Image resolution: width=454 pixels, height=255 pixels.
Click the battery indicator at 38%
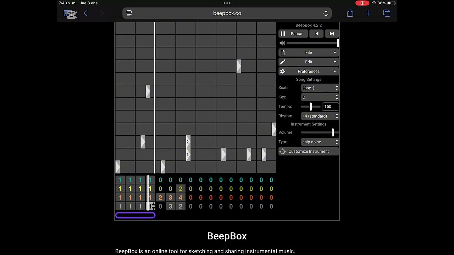(x=387, y=3)
